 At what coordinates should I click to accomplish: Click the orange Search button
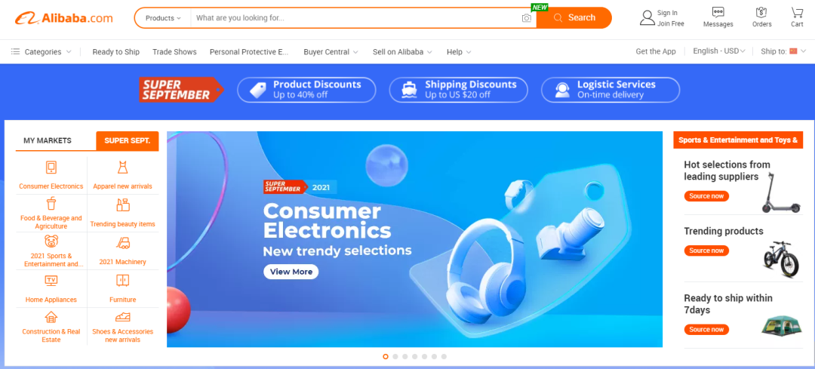pyautogui.click(x=574, y=17)
